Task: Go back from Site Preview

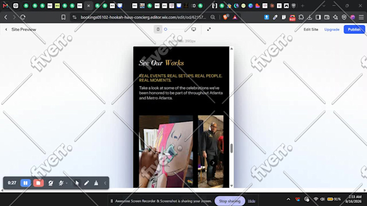Action: [6, 30]
